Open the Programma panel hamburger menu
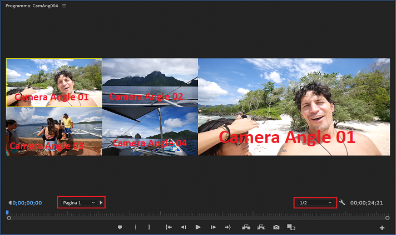This screenshot has height=235, width=396. pos(64,6)
